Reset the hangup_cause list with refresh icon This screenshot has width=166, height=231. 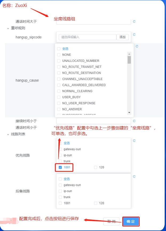click(x=137, y=46)
